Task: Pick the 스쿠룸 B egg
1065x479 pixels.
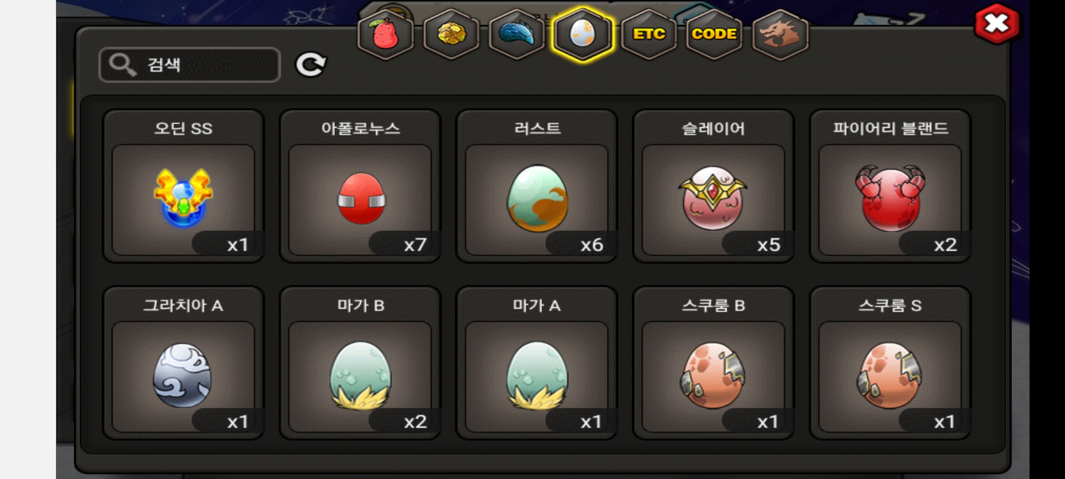Action: tap(714, 363)
